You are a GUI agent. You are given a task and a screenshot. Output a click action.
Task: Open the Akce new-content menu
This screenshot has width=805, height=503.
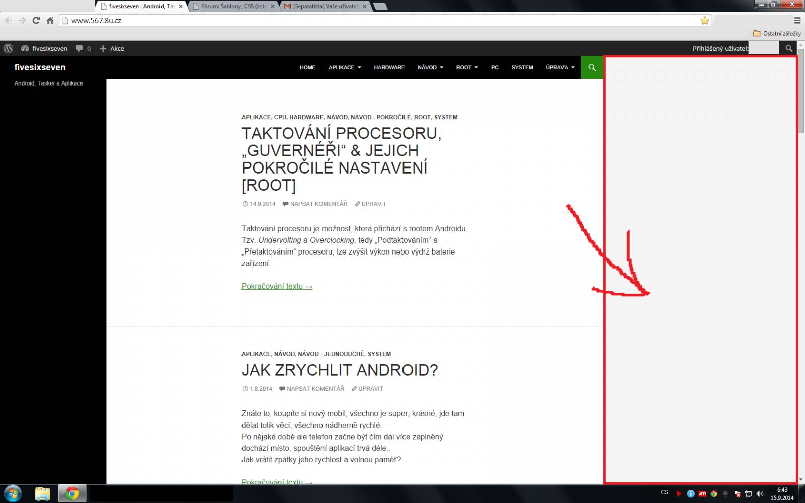tap(112, 48)
